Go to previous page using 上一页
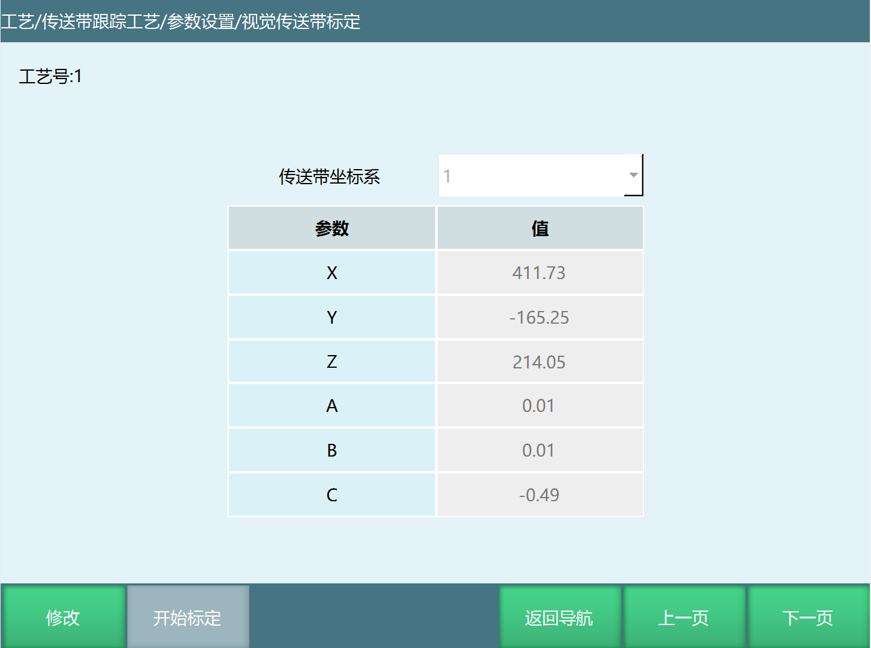This screenshot has width=871, height=648. pyautogui.click(x=684, y=617)
